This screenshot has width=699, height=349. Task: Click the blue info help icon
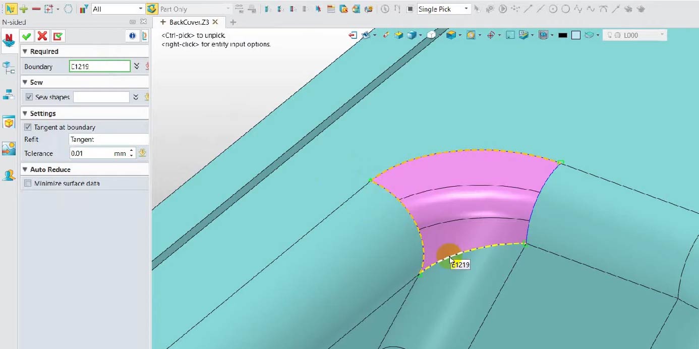[132, 36]
